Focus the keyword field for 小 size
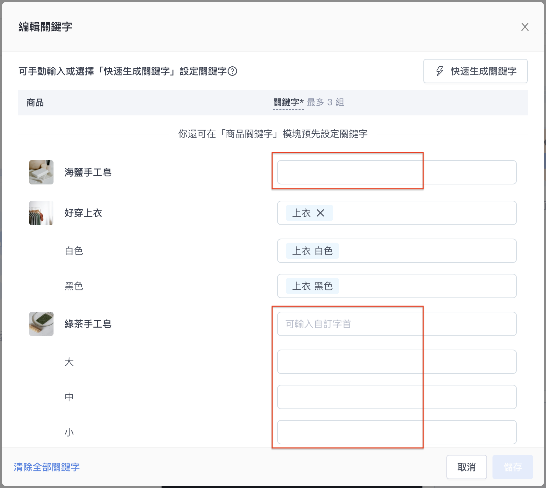 397,432
